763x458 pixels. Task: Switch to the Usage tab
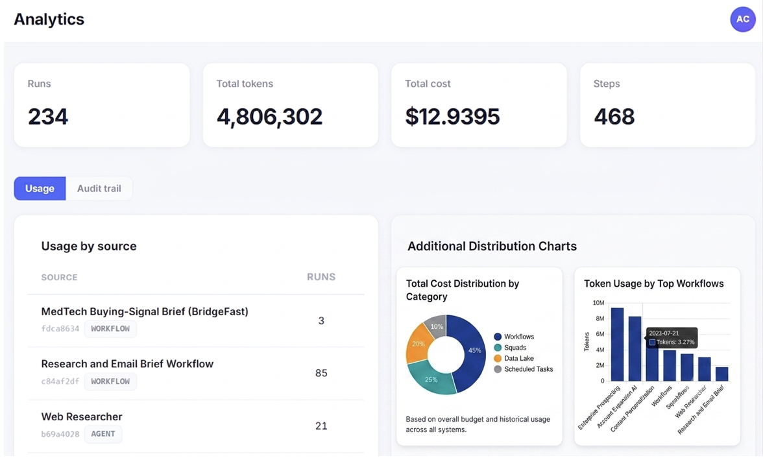(40, 188)
